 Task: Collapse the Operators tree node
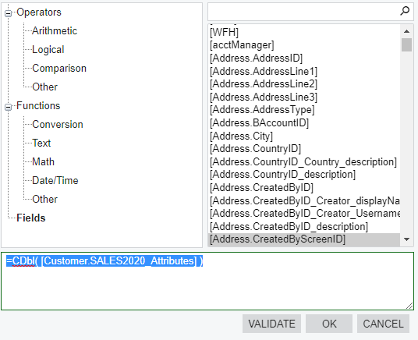coord(9,13)
